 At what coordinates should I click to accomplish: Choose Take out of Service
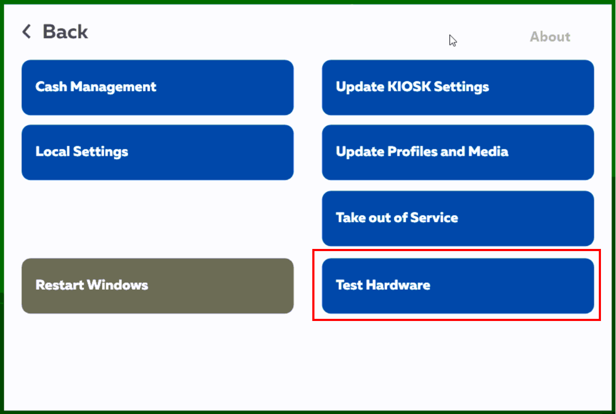click(457, 218)
